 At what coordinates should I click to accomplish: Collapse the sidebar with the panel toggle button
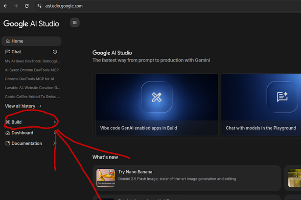pos(75,22)
